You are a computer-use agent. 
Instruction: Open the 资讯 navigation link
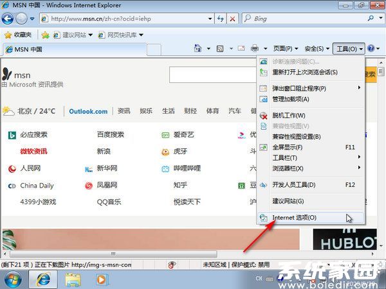pyautogui.click(x=124, y=111)
